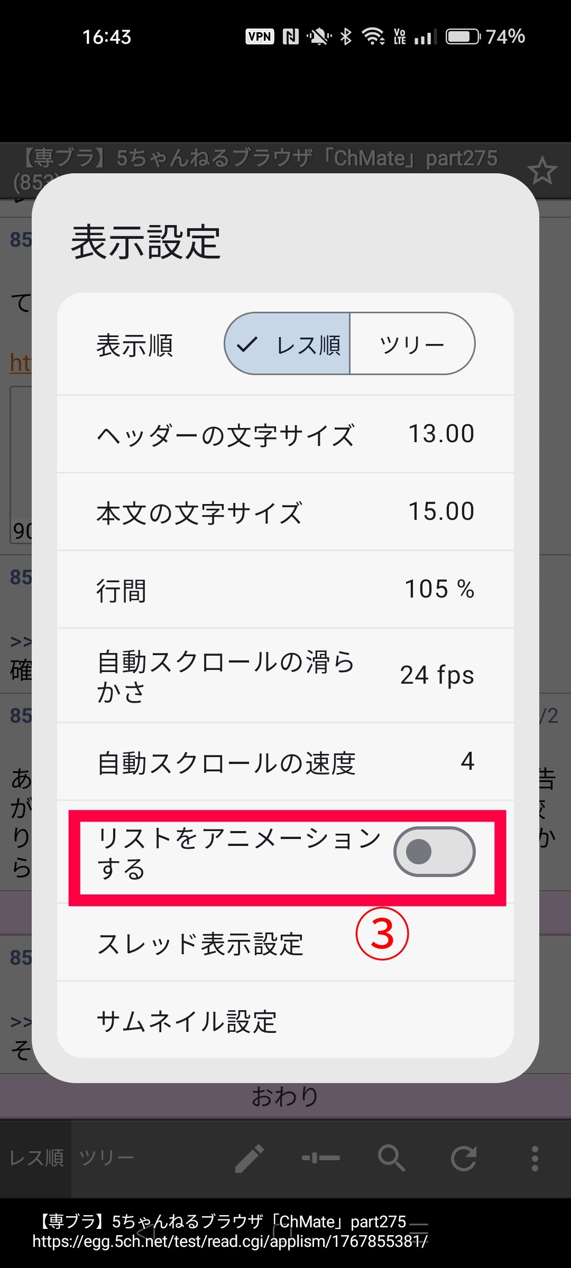Tap the pencil compose icon
Image resolution: width=571 pixels, height=1268 pixels.
(x=250, y=1158)
